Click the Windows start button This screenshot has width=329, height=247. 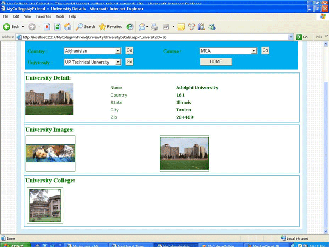(15, 245)
